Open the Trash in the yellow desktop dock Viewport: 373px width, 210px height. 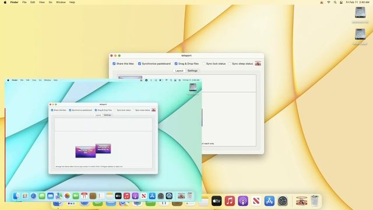(x=315, y=201)
